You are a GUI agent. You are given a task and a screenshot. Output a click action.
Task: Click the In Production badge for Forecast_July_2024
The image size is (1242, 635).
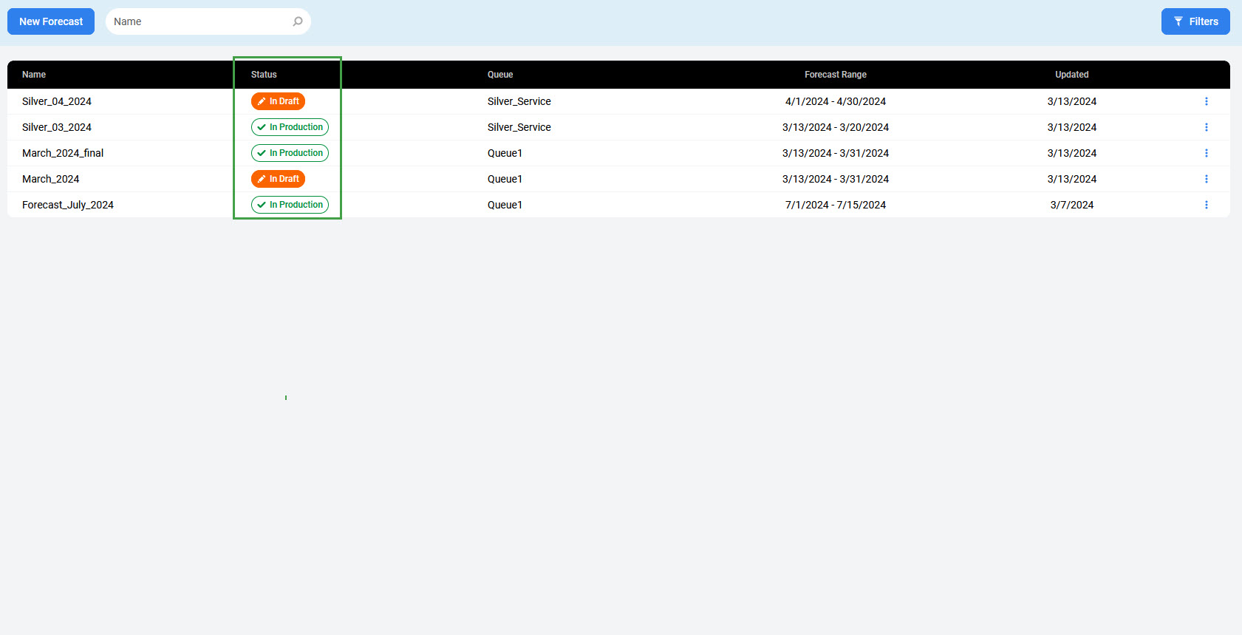pos(290,205)
